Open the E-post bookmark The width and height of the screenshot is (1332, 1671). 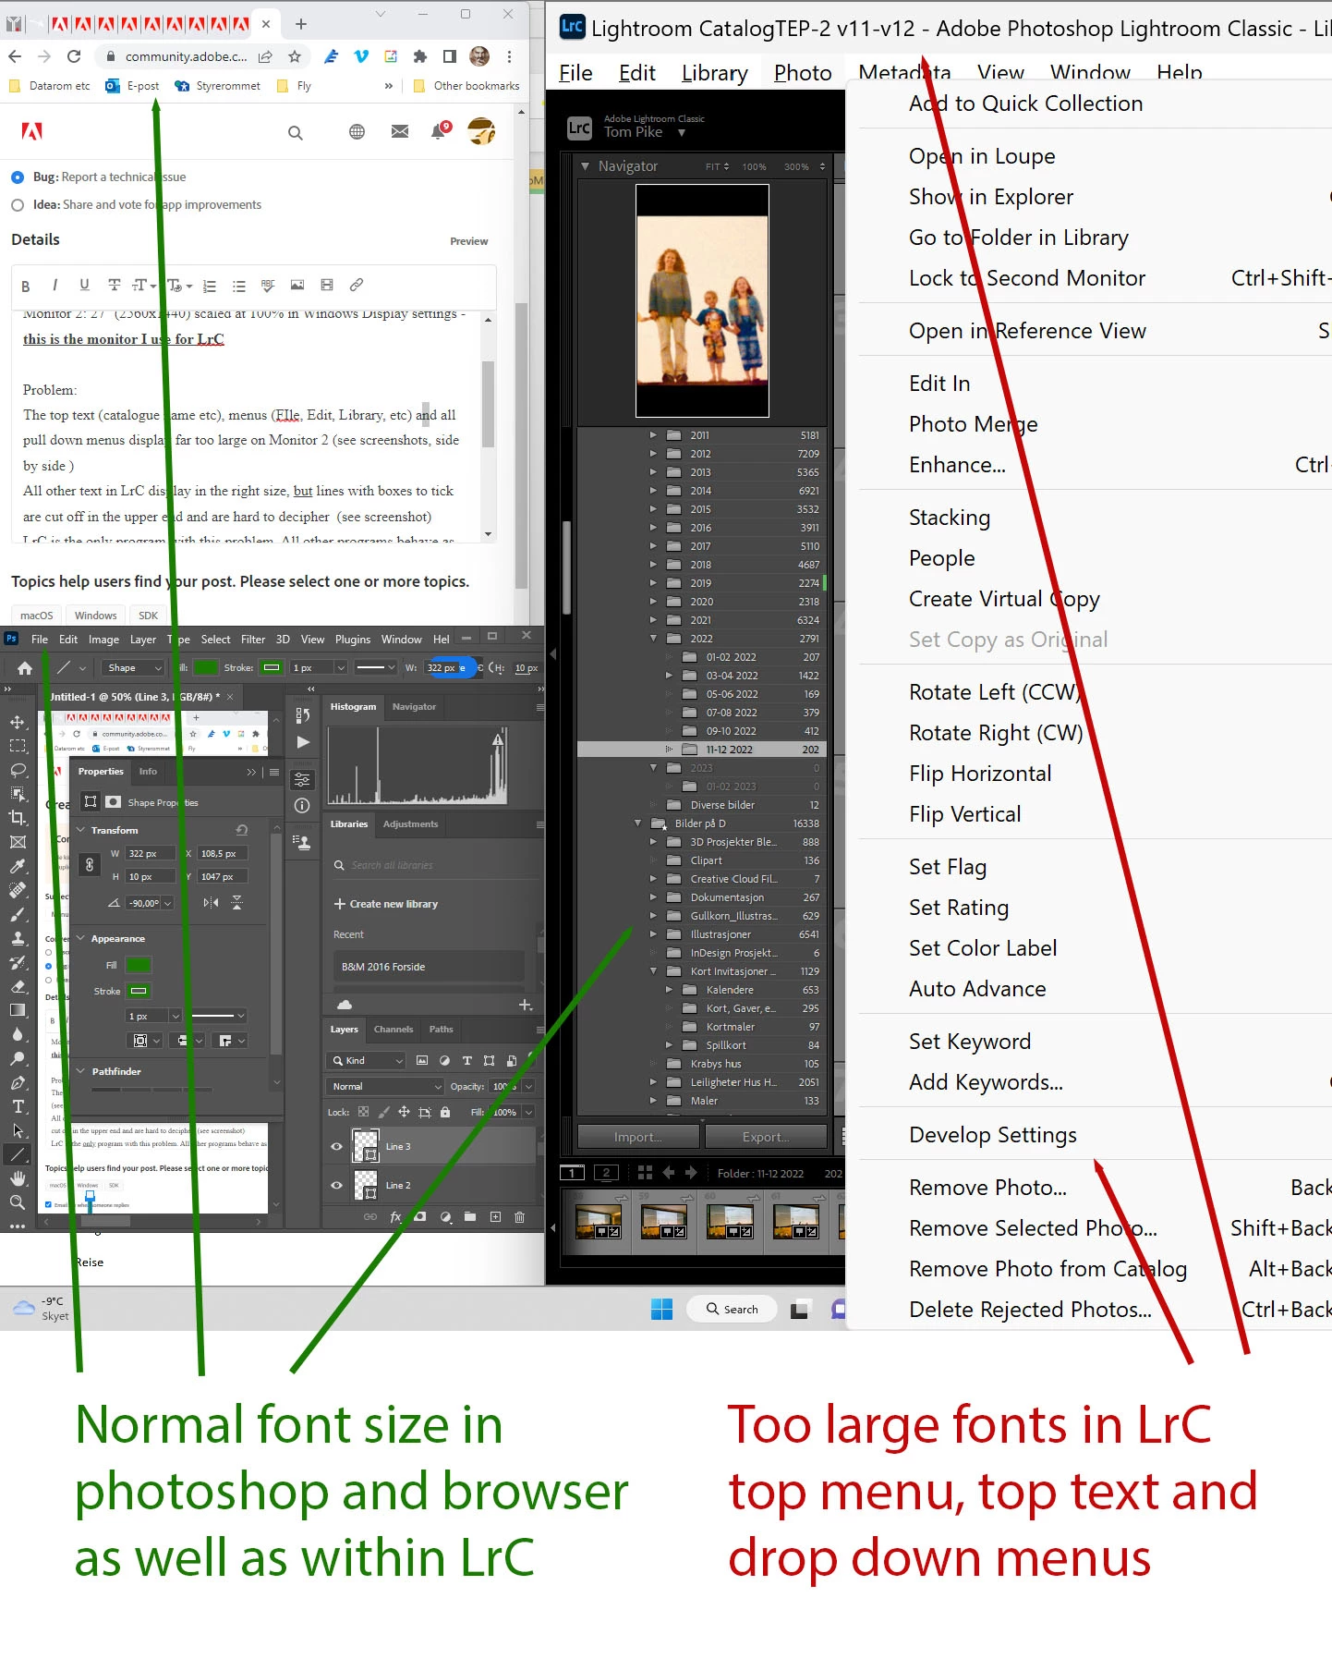tap(133, 86)
